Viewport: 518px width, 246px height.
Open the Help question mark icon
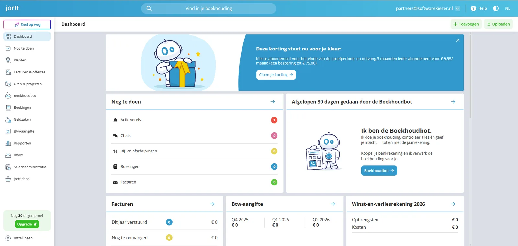coord(473,8)
